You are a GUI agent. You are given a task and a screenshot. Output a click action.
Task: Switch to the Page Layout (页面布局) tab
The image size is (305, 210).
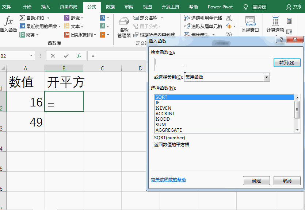(x=68, y=7)
